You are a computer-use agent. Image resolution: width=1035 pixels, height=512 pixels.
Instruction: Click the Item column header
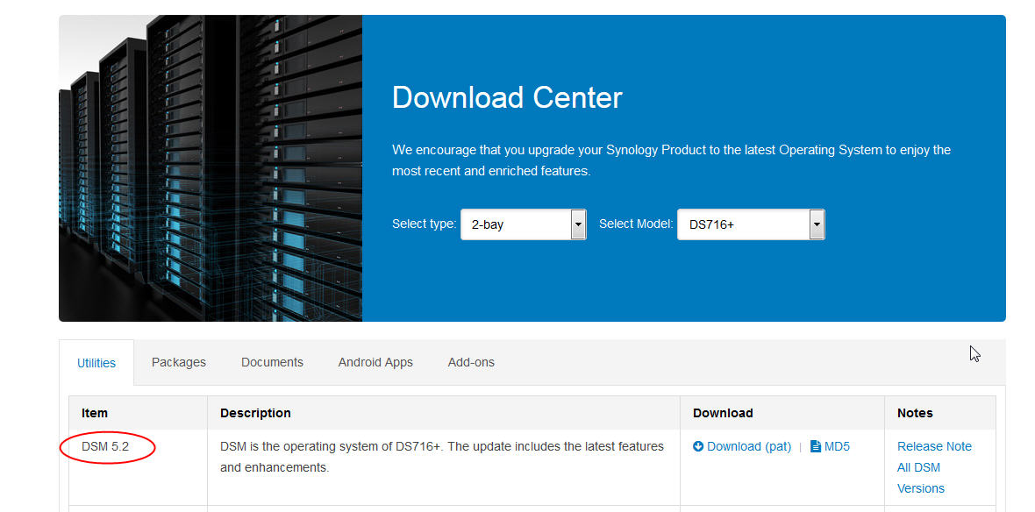pos(138,413)
